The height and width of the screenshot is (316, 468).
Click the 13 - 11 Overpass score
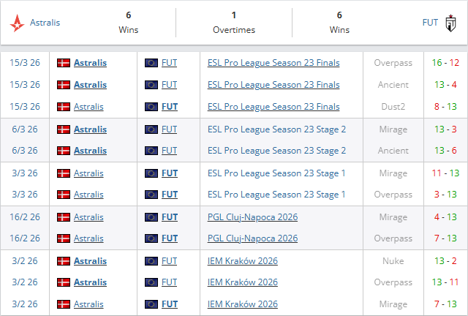click(x=445, y=282)
